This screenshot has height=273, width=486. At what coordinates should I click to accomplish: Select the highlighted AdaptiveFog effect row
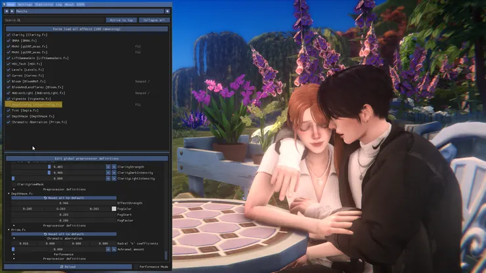tap(33, 105)
